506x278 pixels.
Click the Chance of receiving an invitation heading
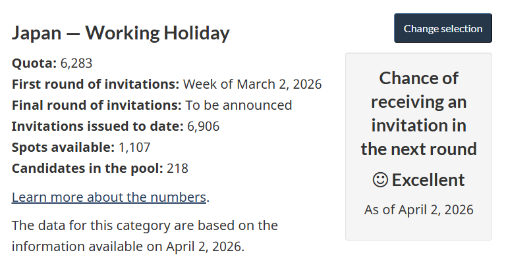tap(418, 114)
